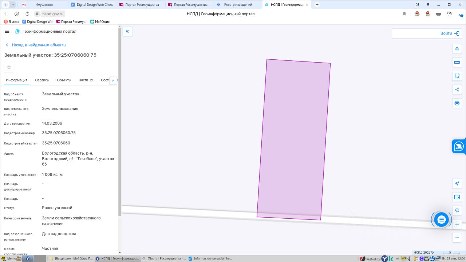Switch to Портал Росимущества taskbar window
Image resolution: width=466 pixels, height=262 pixels.
coord(164,259)
